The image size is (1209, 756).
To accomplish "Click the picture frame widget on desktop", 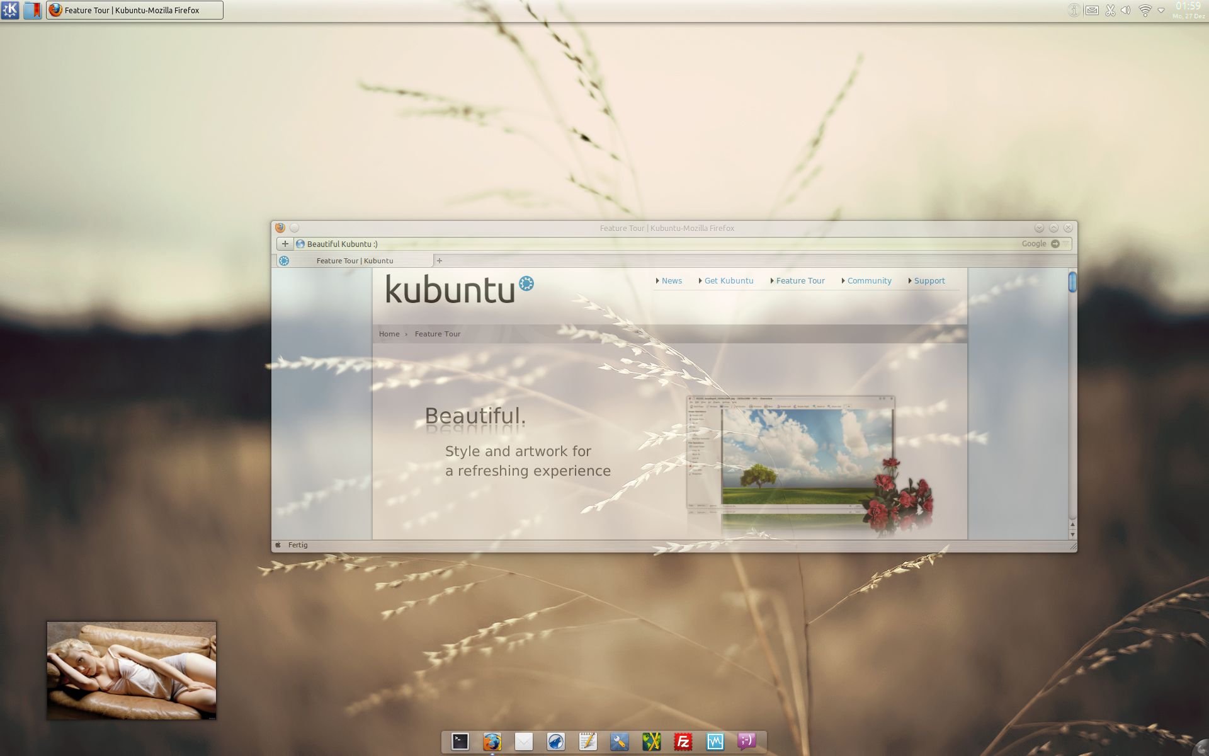I will (132, 670).
